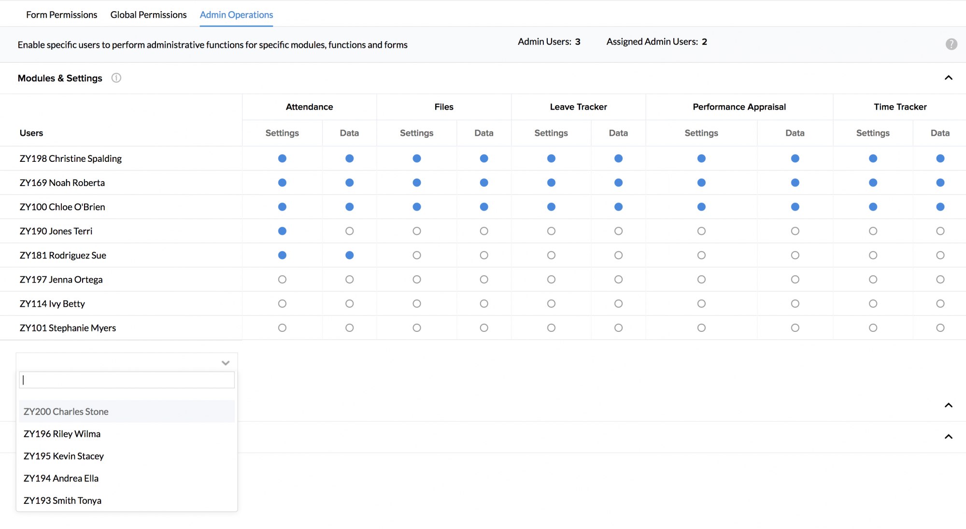Collapse the bottom-most section chevron
The image size is (966, 529).
pos(948,437)
